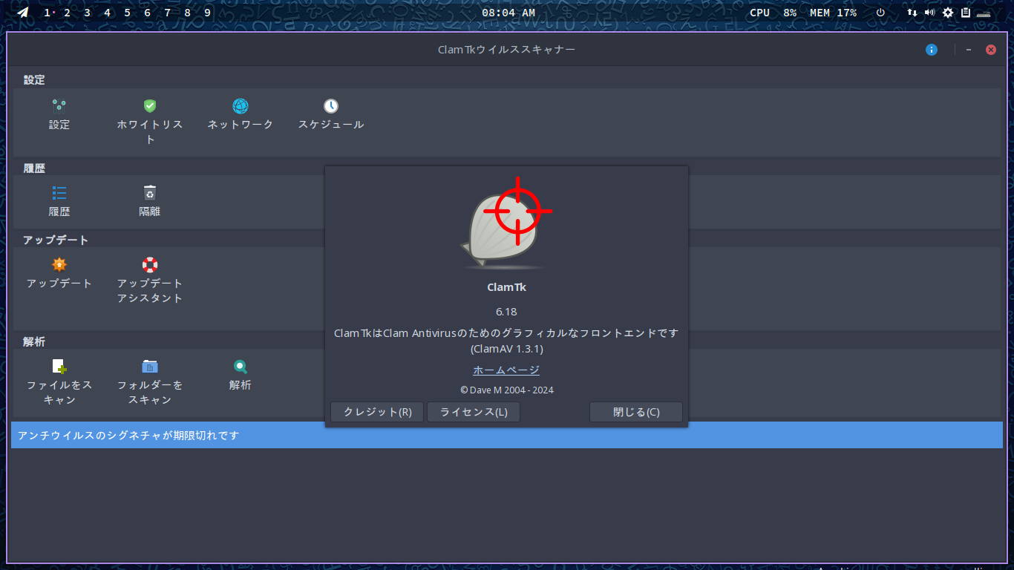This screenshot has height=570, width=1014.
Task: Click the アップデート orange gear icon
Action: (x=59, y=265)
